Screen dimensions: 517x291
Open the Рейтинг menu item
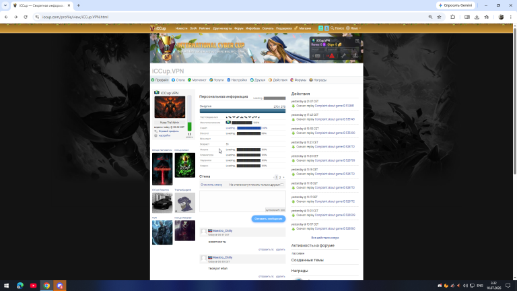click(205, 28)
